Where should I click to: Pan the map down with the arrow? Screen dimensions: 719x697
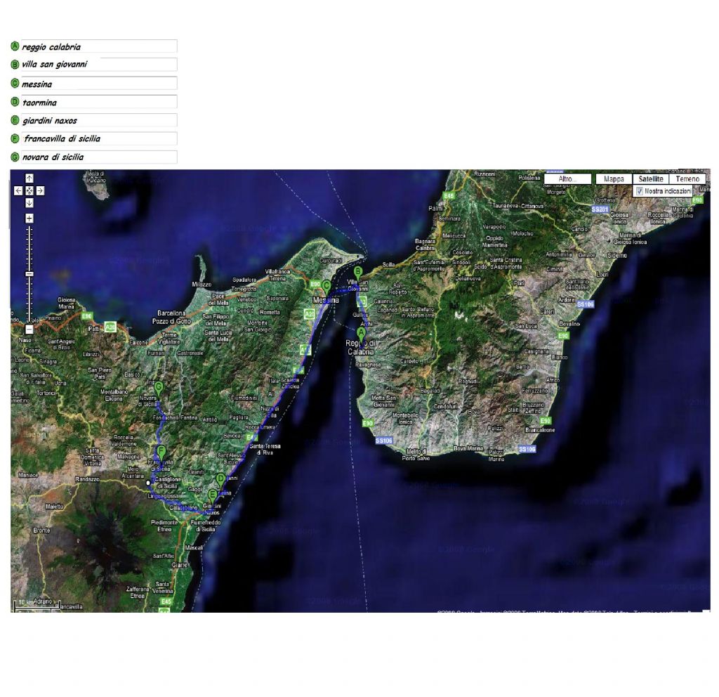point(29,202)
